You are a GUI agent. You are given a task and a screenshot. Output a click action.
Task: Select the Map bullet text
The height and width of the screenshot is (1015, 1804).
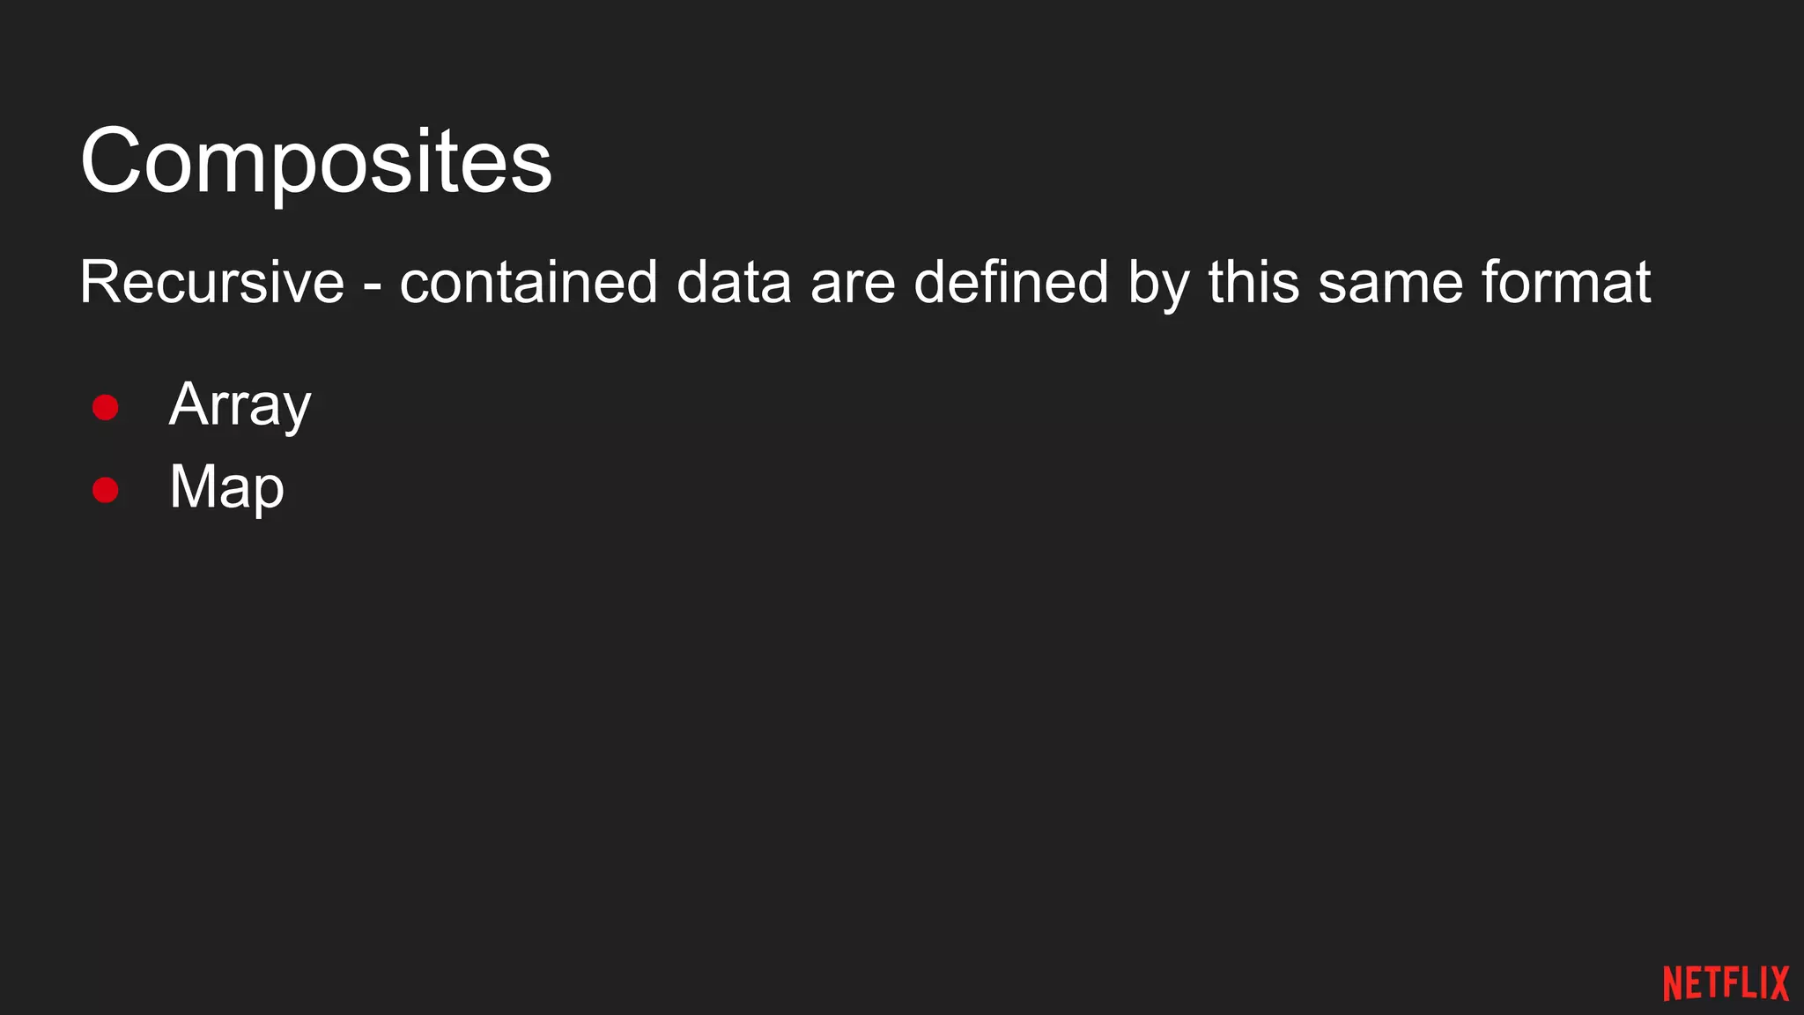click(x=226, y=487)
